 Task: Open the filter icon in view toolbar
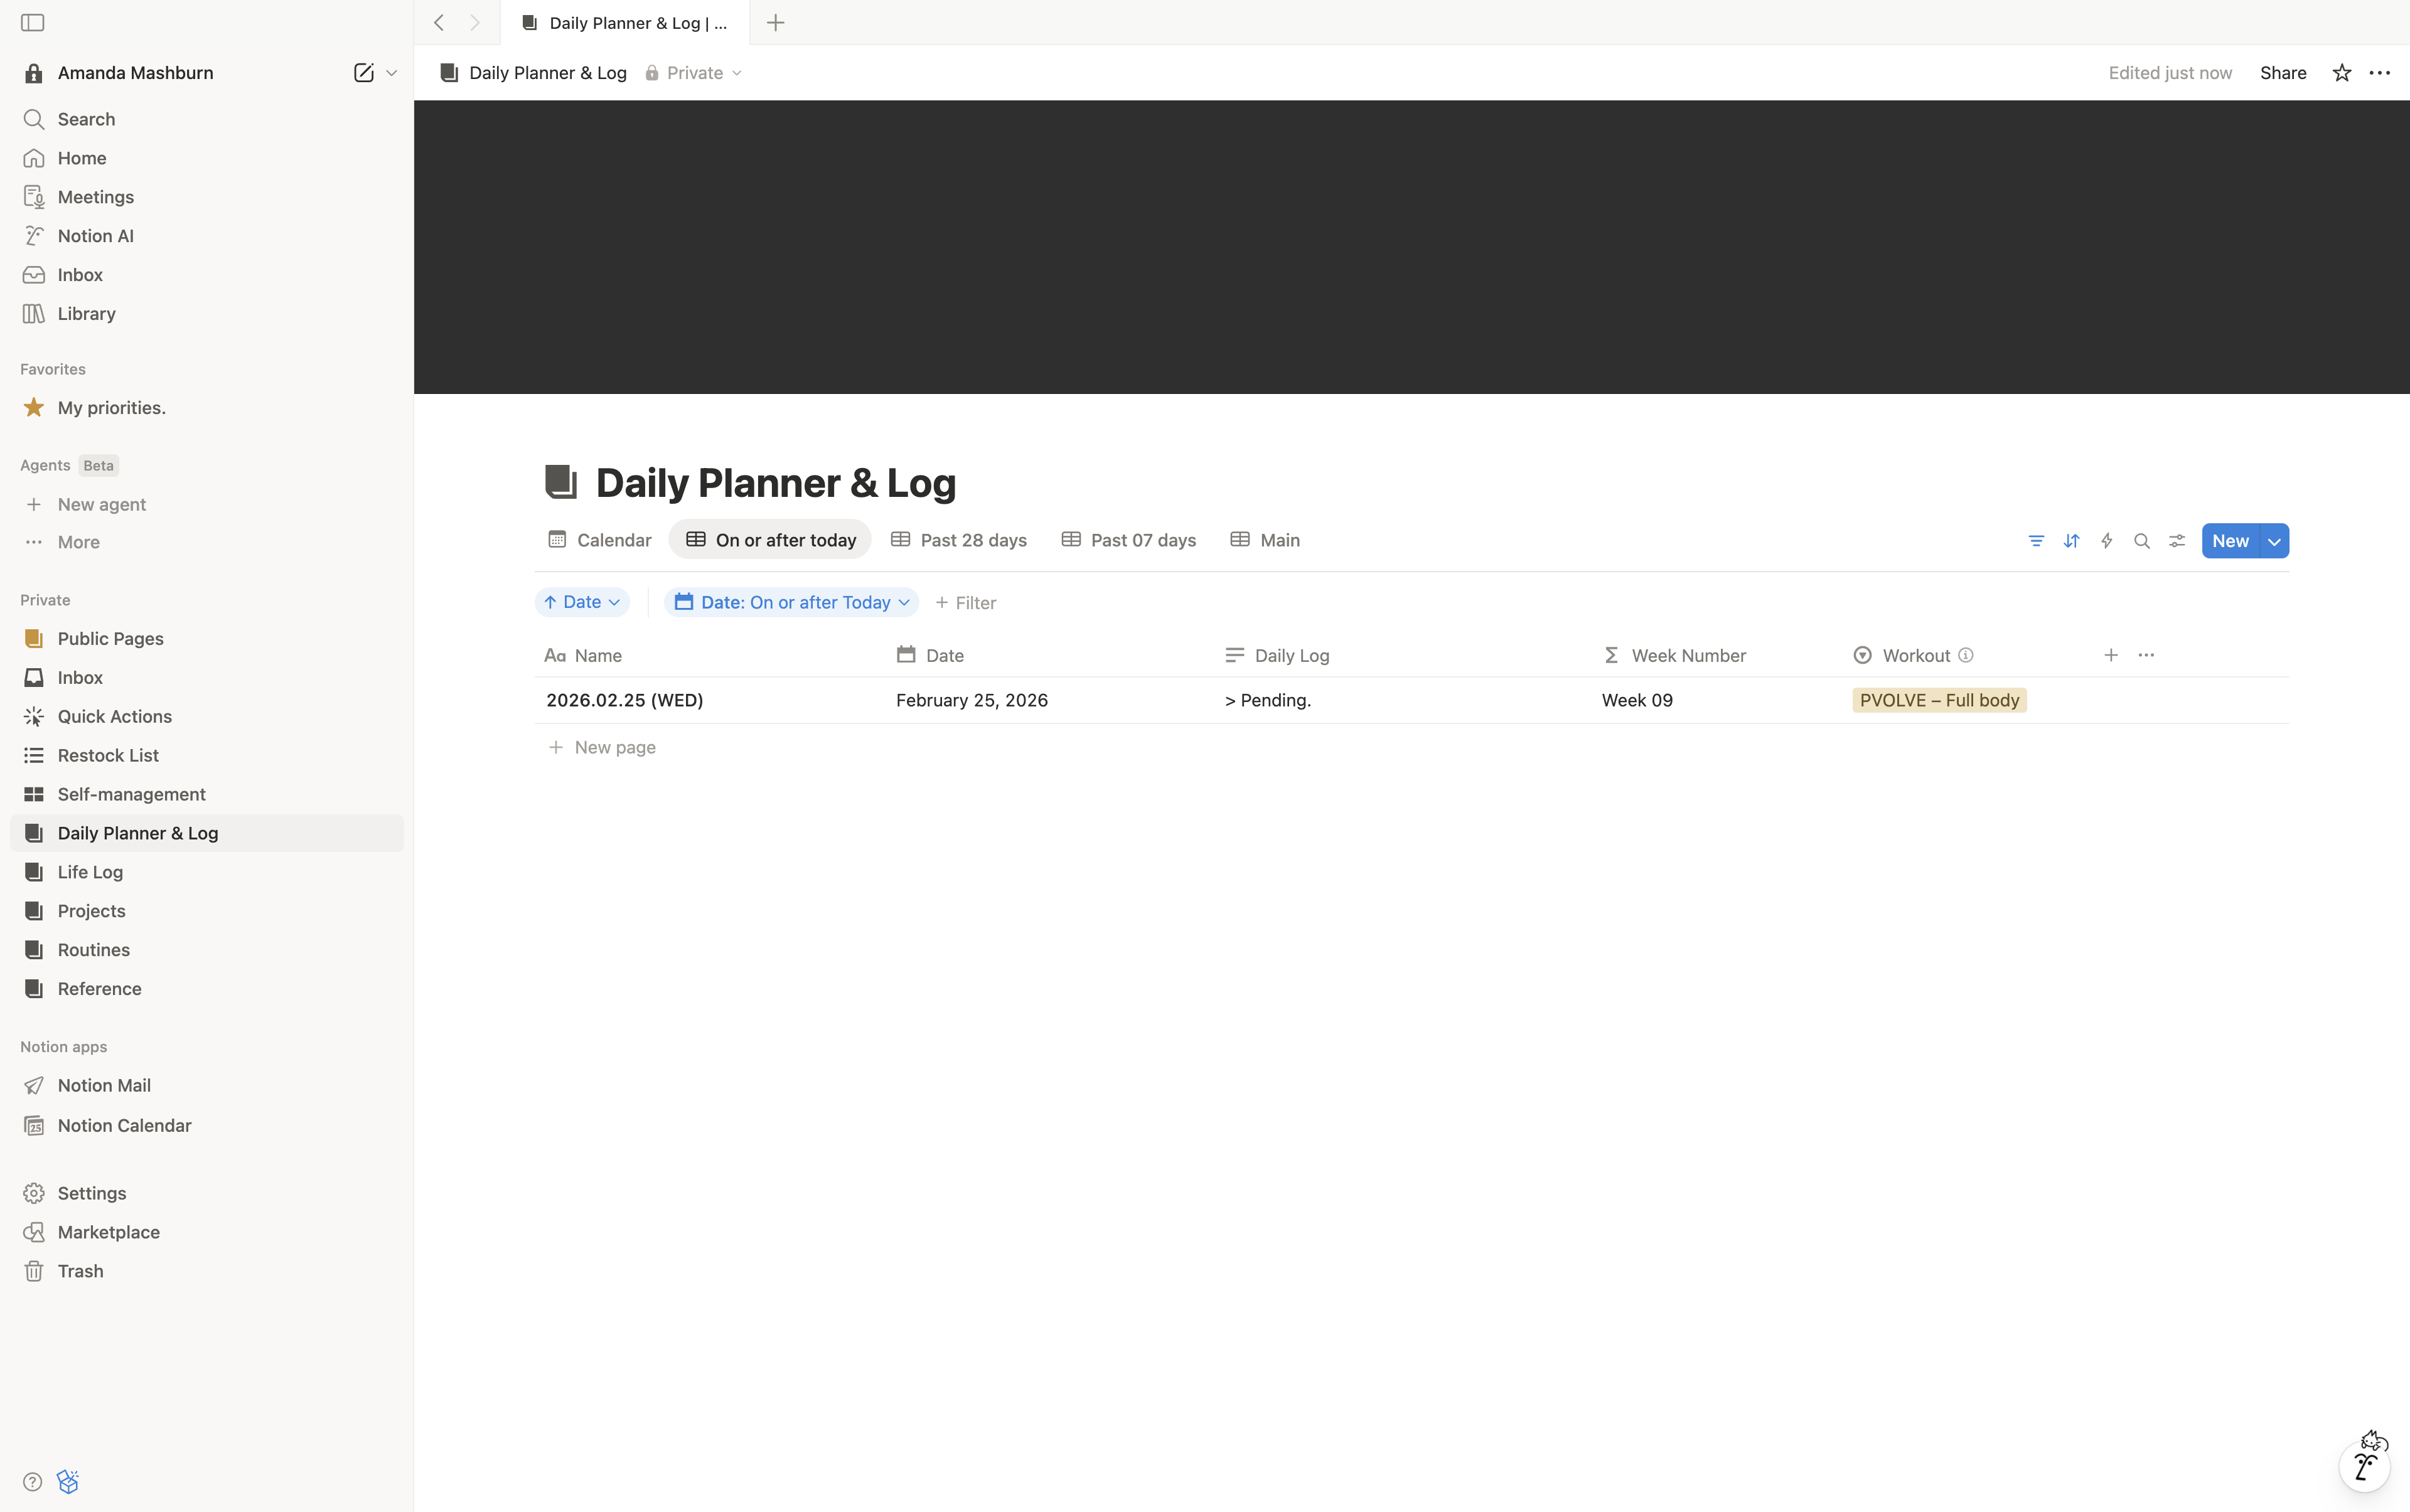2036,541
